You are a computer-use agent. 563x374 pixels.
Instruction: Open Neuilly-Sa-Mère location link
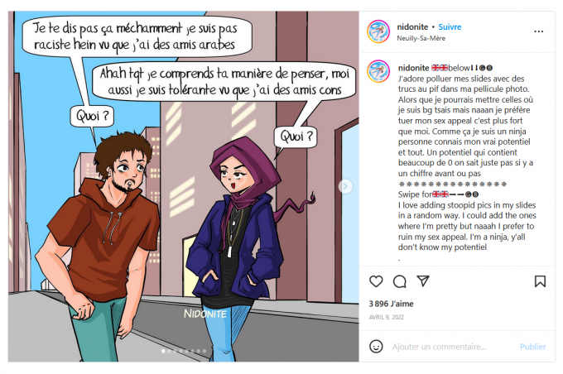[x=421, y=38]
